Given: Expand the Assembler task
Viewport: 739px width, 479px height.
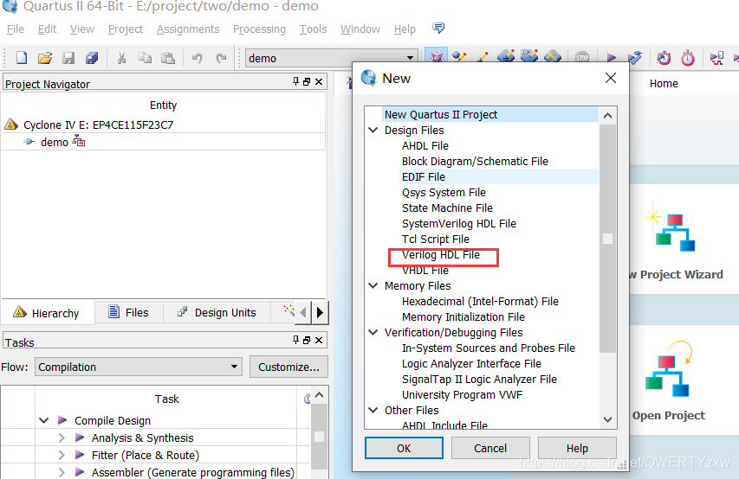Looking at the screenshot, I should (62, 472).
